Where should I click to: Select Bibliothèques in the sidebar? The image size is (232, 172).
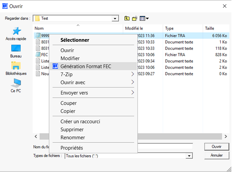point(16,68)
